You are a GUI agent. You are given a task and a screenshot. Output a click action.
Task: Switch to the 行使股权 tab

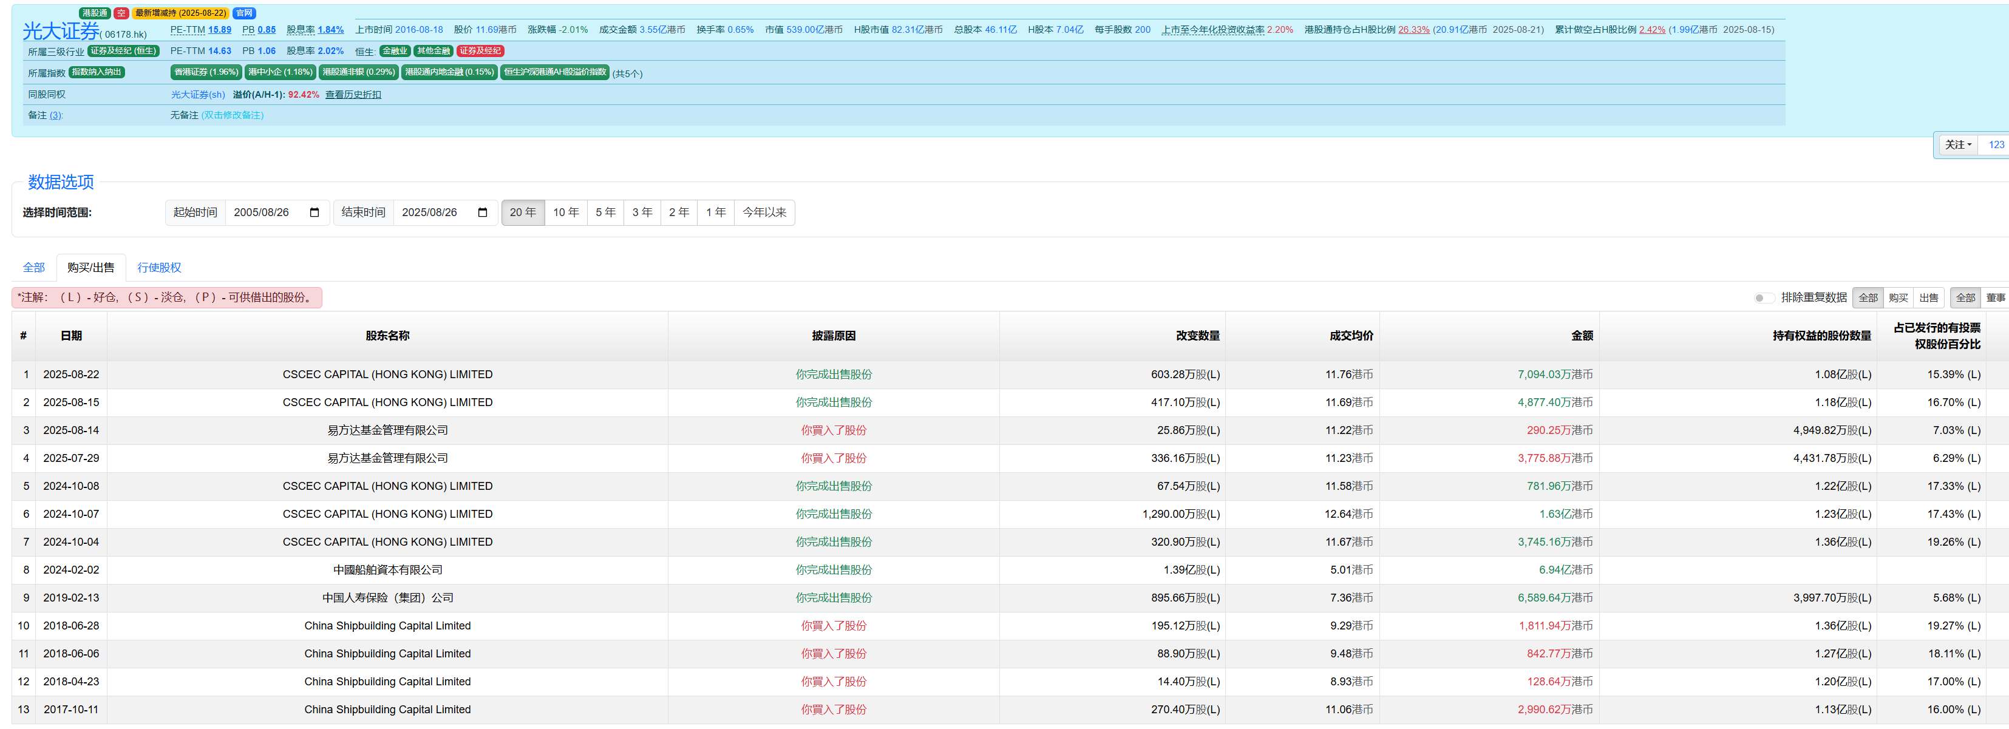pos(159,268)
